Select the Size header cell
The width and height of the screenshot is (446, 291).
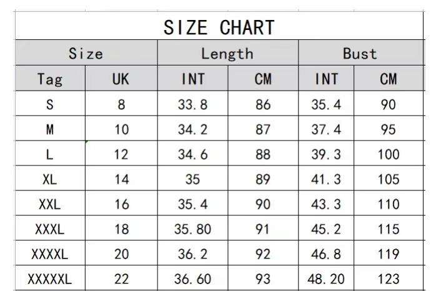coord(86,54)
